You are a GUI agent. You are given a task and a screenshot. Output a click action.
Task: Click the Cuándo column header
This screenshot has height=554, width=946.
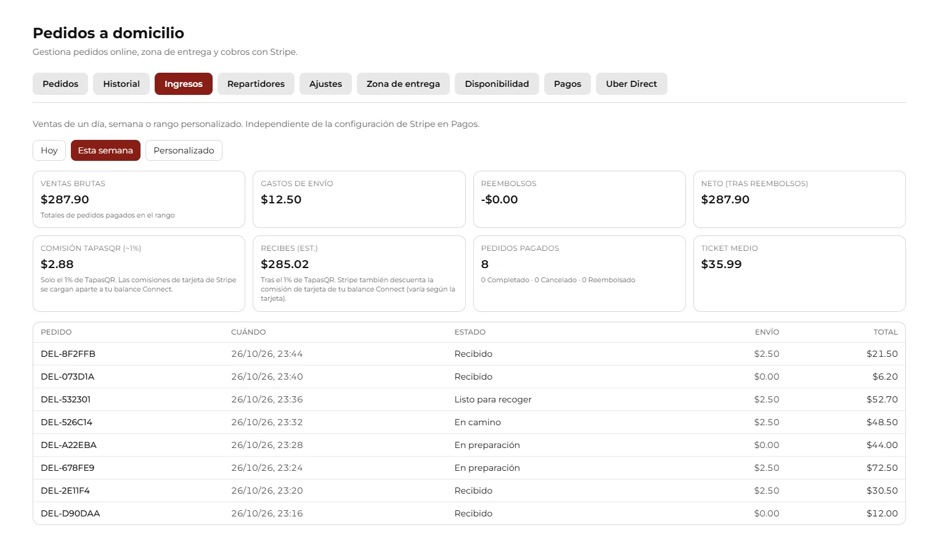pyautogui.click(x=248, y=332)
